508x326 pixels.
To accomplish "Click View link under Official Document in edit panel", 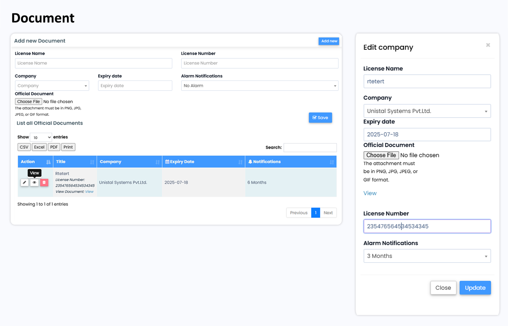I will (370, 193).
